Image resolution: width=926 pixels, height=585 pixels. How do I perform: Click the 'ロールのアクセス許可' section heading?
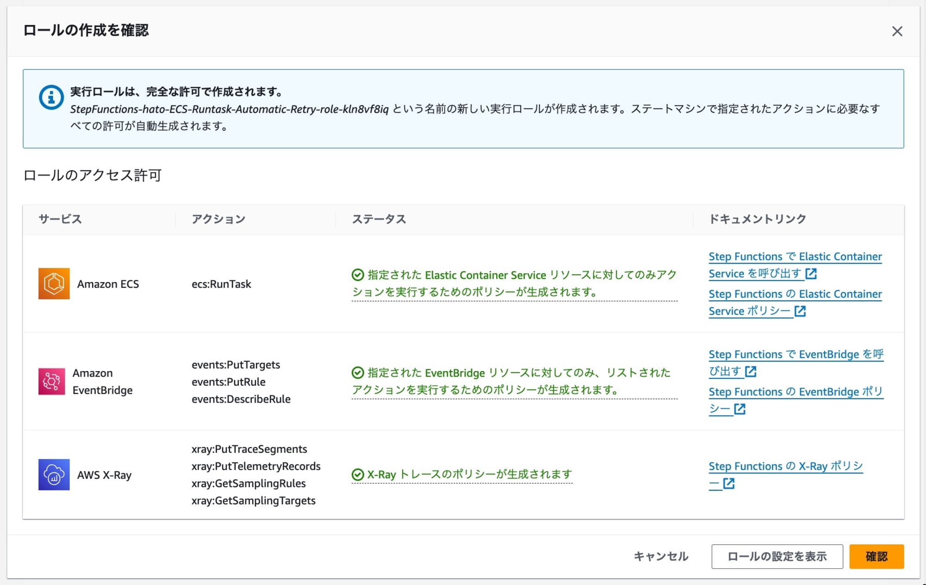(92, 175)
